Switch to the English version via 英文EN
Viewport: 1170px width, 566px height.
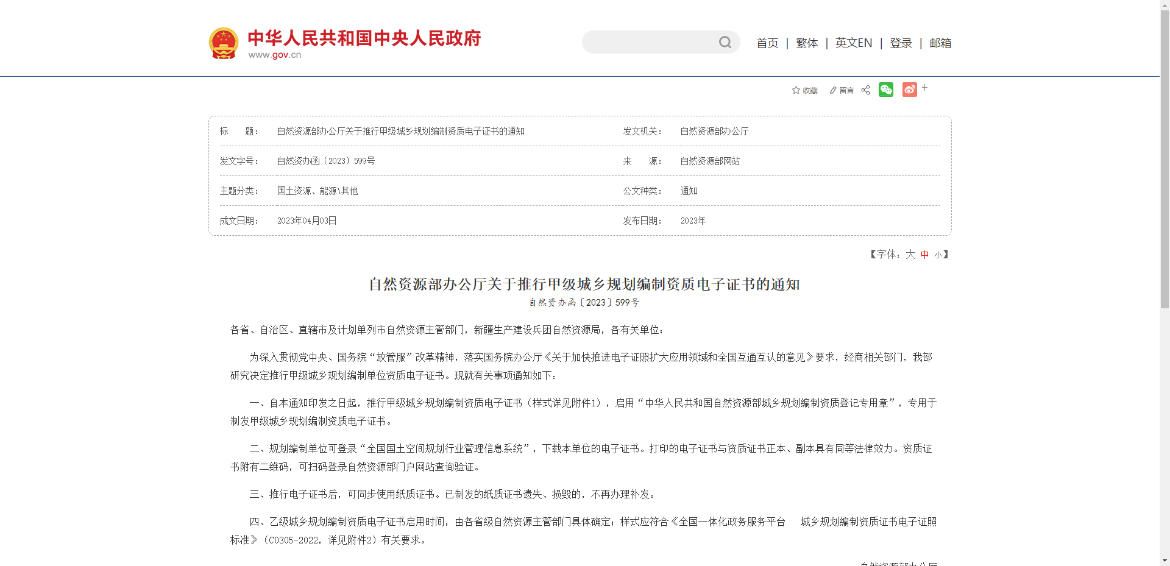853,43
